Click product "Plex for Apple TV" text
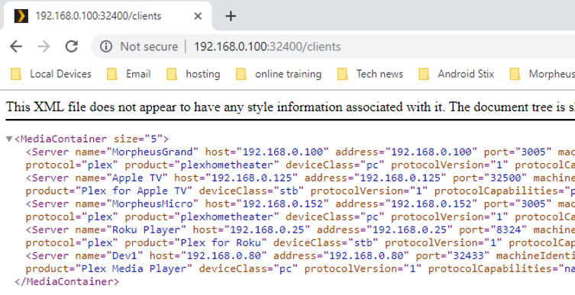Image resolution: width=575 pixels, height=295 pixels. point(134,191)
